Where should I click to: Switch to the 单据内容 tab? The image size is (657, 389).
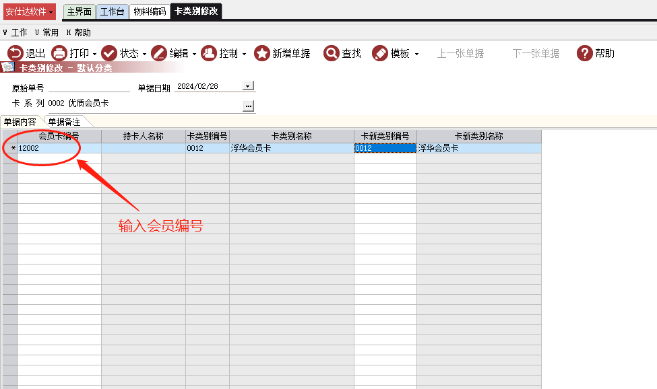point(20,122)
